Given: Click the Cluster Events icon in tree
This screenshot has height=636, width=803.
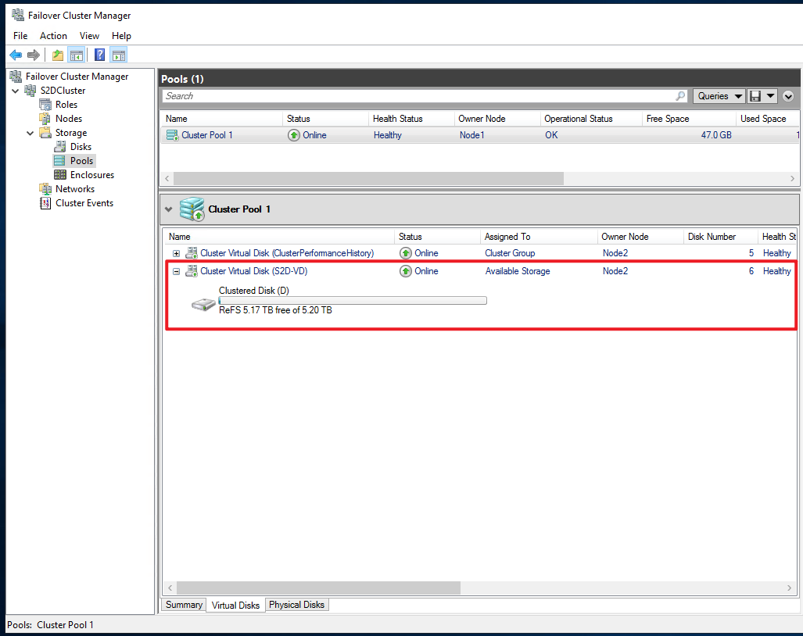Looking at the screenshot, I should [45, 203].
